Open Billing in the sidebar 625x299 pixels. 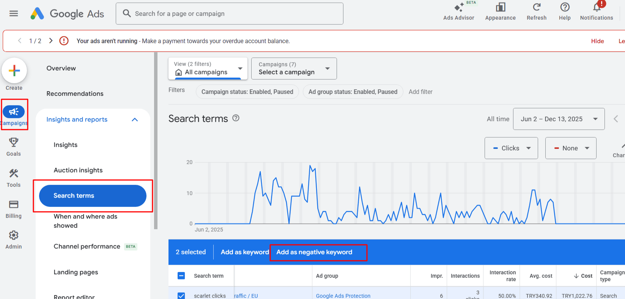coord(14,209)
